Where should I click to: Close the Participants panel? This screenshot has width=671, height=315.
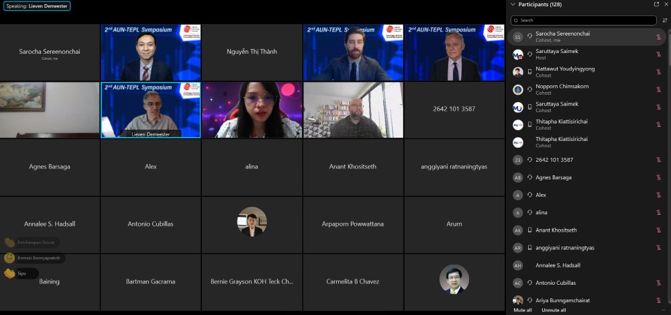click(x=666, y=4)
